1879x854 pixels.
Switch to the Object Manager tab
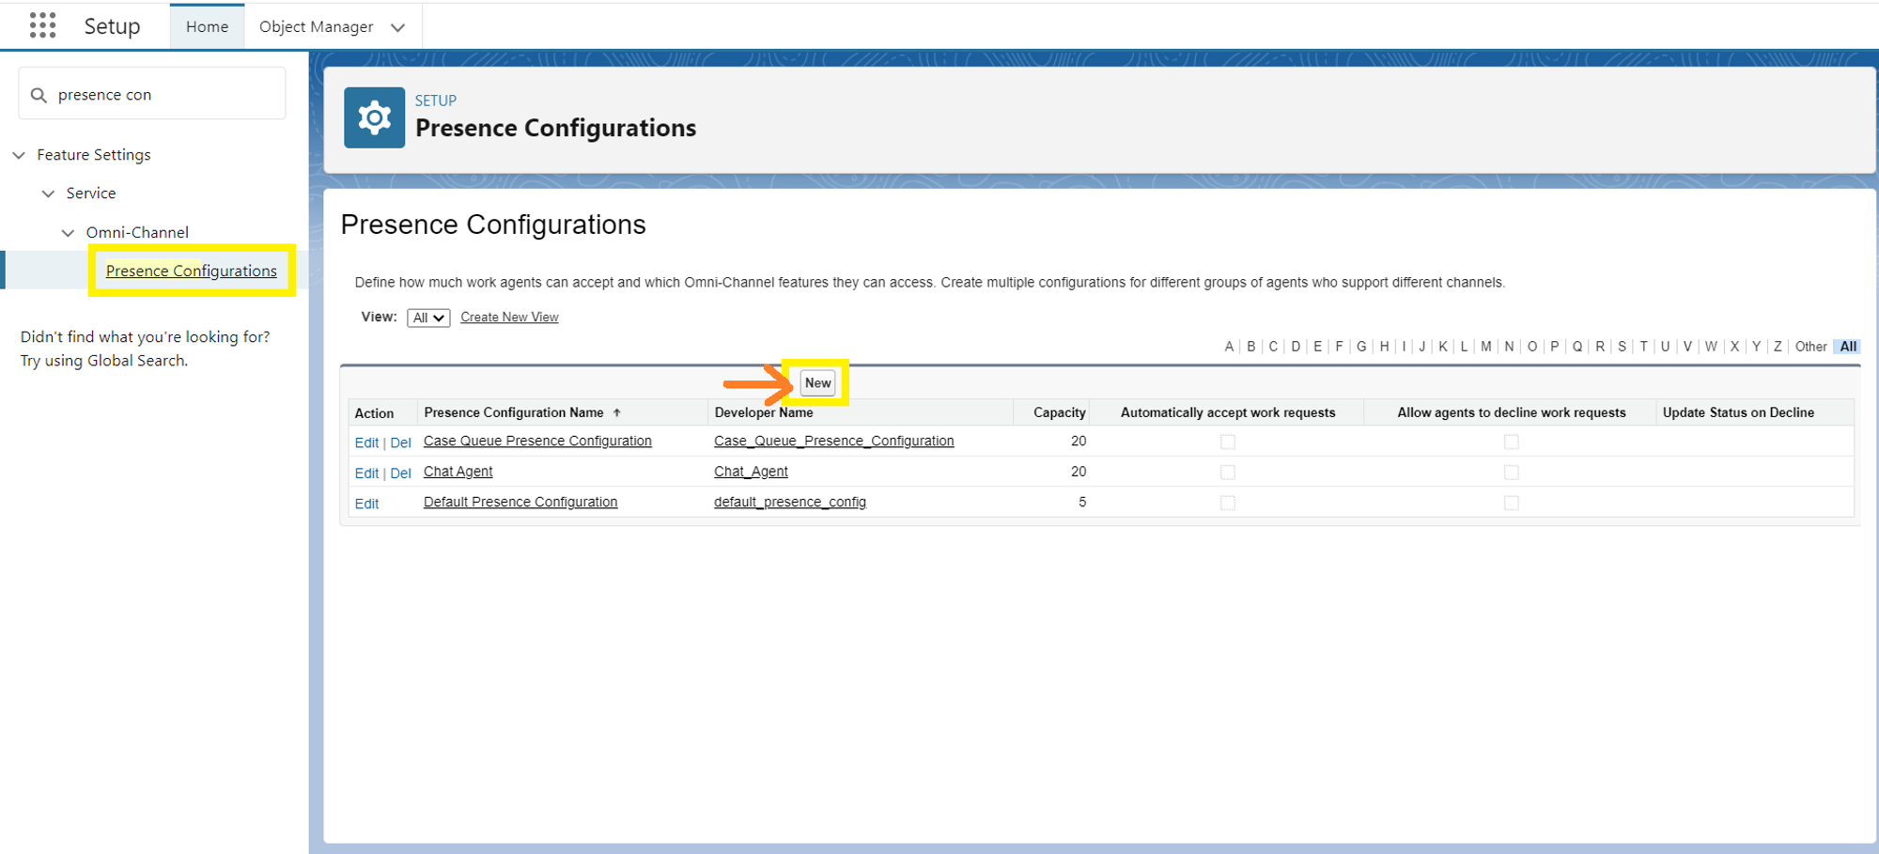(x=318, y=26)
